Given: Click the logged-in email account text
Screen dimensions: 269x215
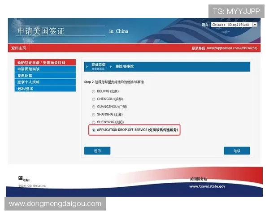Looking at the screenshot, I should pos(232,48).
